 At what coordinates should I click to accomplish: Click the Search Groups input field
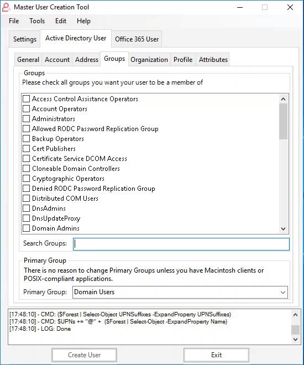click(181, 244)
